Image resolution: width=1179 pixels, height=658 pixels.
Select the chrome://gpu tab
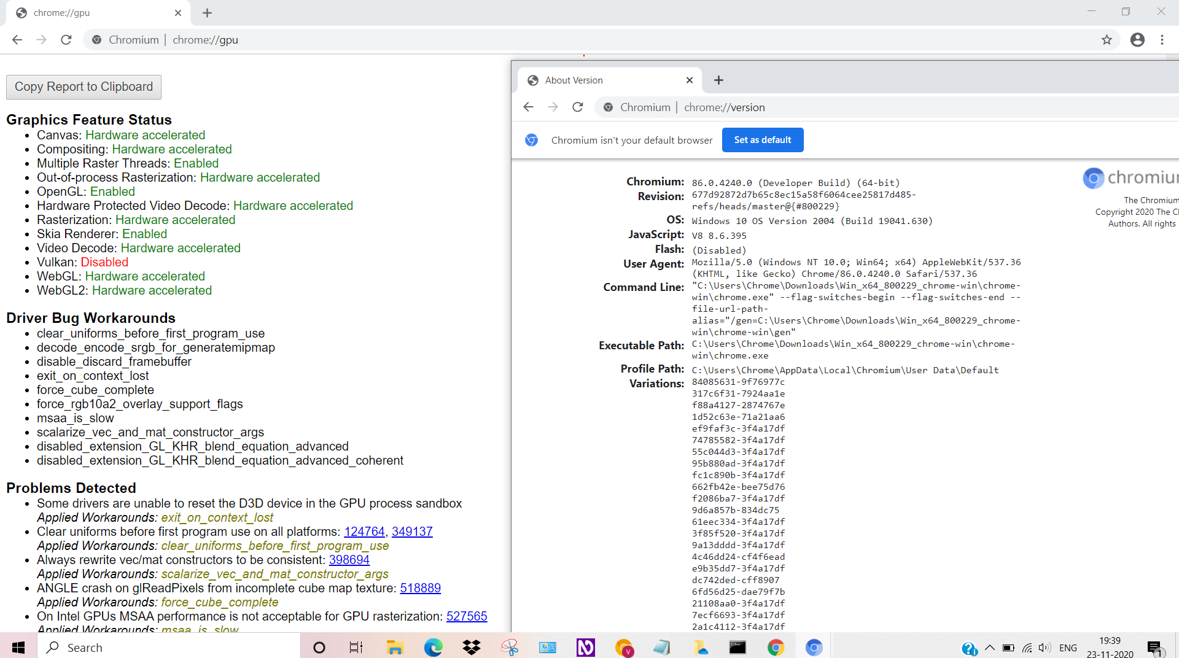(x=98, y=13)
